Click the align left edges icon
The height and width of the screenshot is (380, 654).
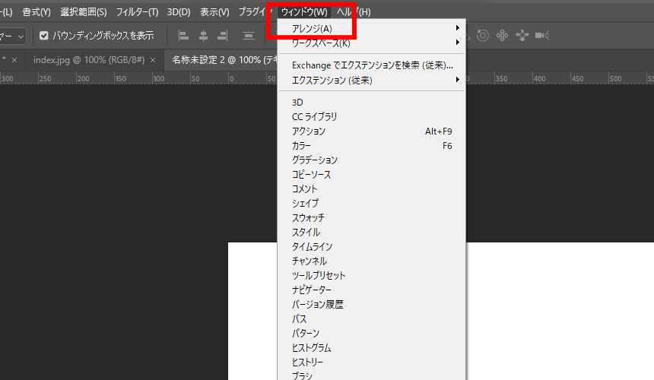coord(183,36)
